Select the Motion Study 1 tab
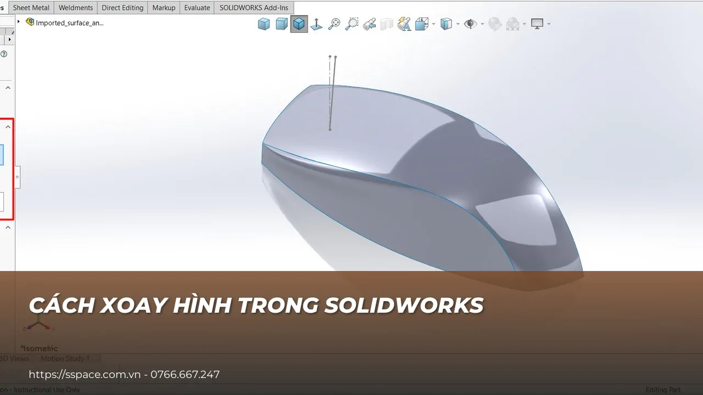703x395 pixels. click(x=65, y=358)
